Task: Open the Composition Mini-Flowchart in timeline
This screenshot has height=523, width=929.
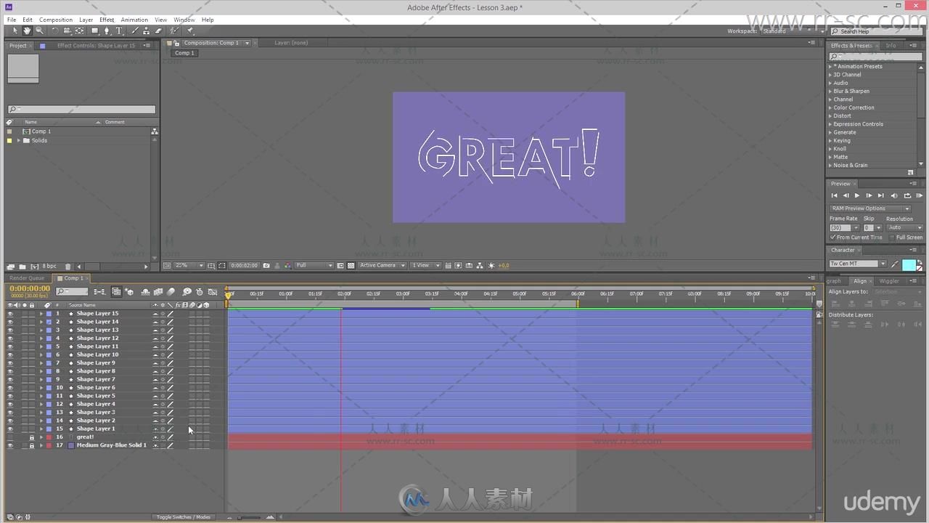Action: click(x=99, y=291)
